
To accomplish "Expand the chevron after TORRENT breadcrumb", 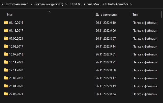I will pos(85,4).
